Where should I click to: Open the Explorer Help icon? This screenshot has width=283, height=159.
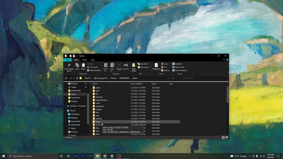227,60
